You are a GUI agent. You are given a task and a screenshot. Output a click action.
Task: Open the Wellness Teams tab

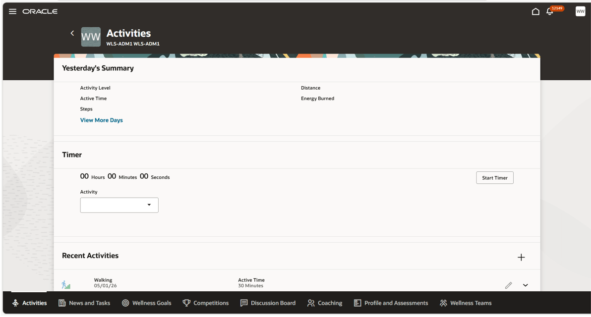466,303
